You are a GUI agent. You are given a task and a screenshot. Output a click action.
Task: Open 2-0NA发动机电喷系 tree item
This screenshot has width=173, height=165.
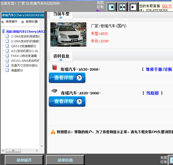pyautogui.click(x=25, y=36)
